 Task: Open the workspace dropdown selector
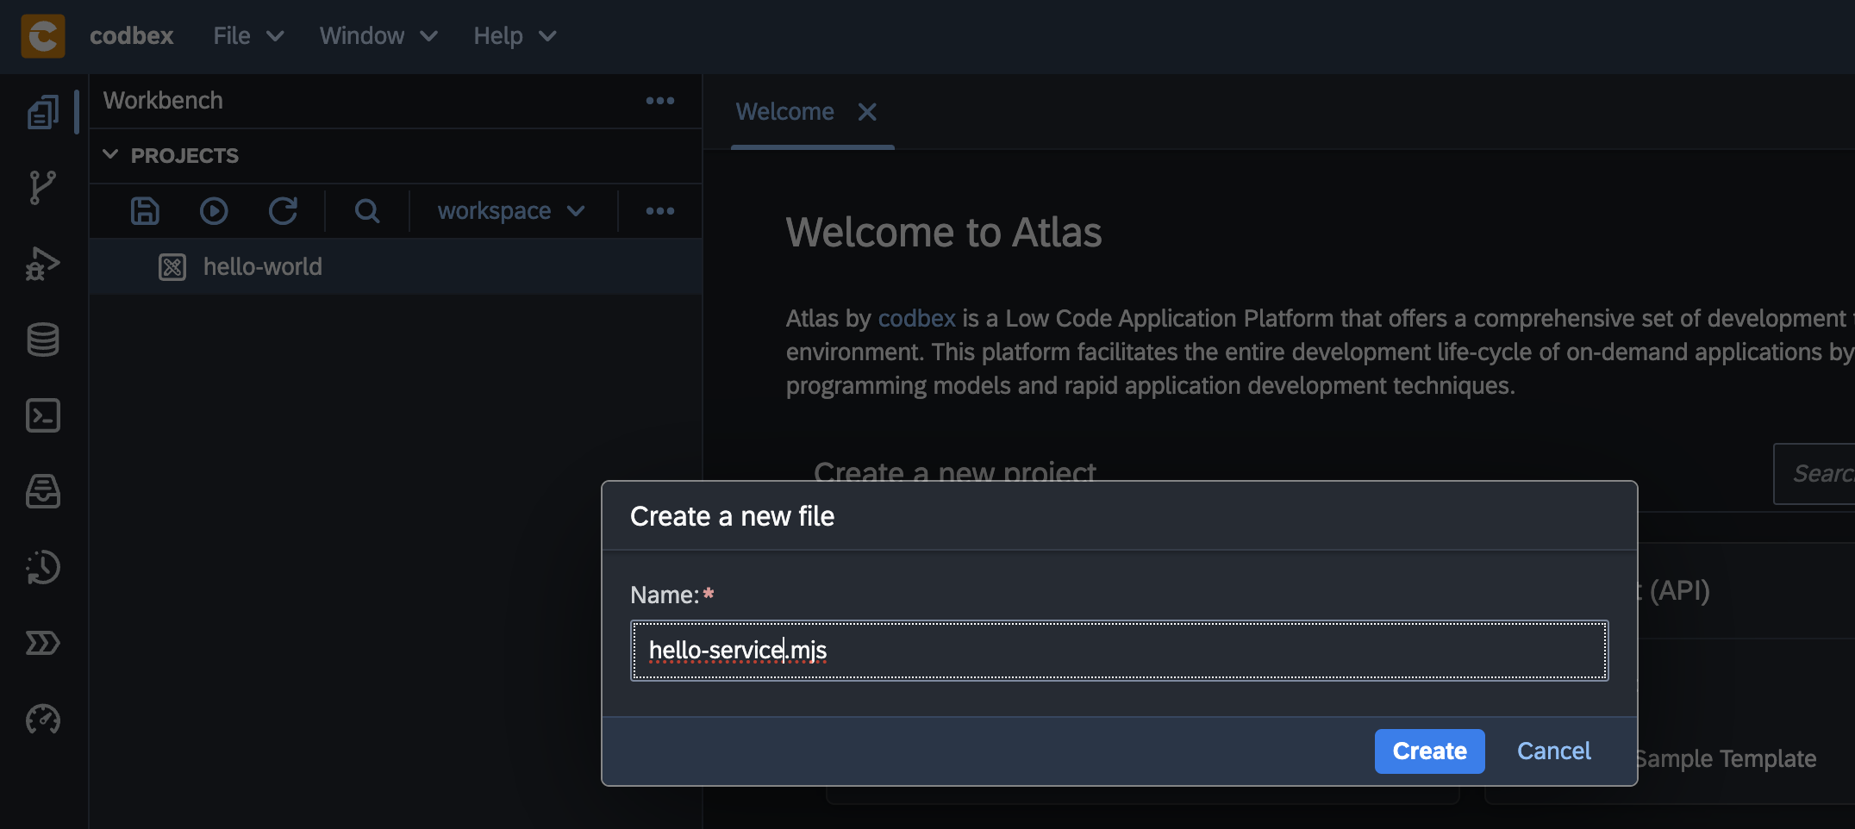pyautogui.click(x=512, y=211)
